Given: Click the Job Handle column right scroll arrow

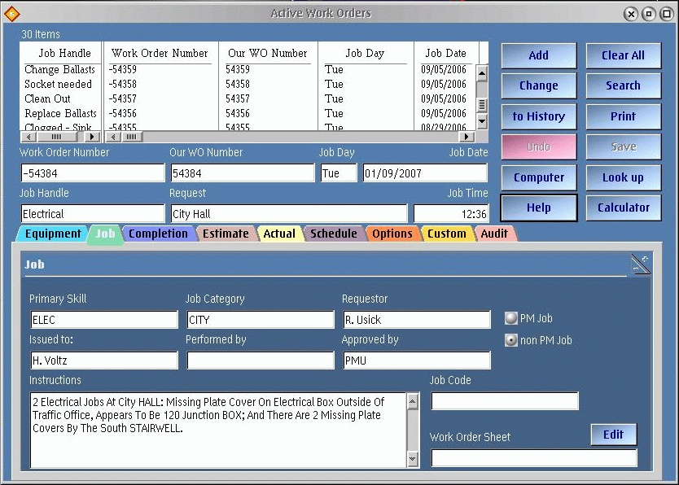Looking at the screenshot, I should click(x=92, y=138).
